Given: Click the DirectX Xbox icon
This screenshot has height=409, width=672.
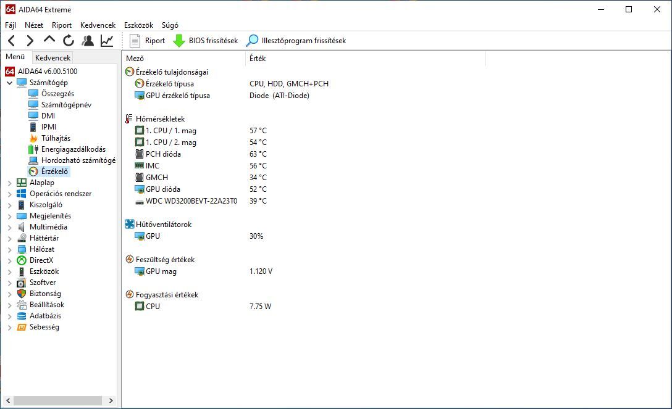Looking at the screenshot, I should [x=22, y=260].
